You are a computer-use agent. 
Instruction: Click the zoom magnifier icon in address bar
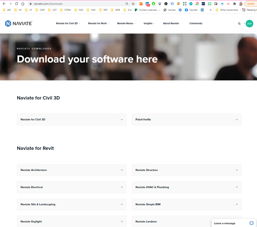(127, 4)
